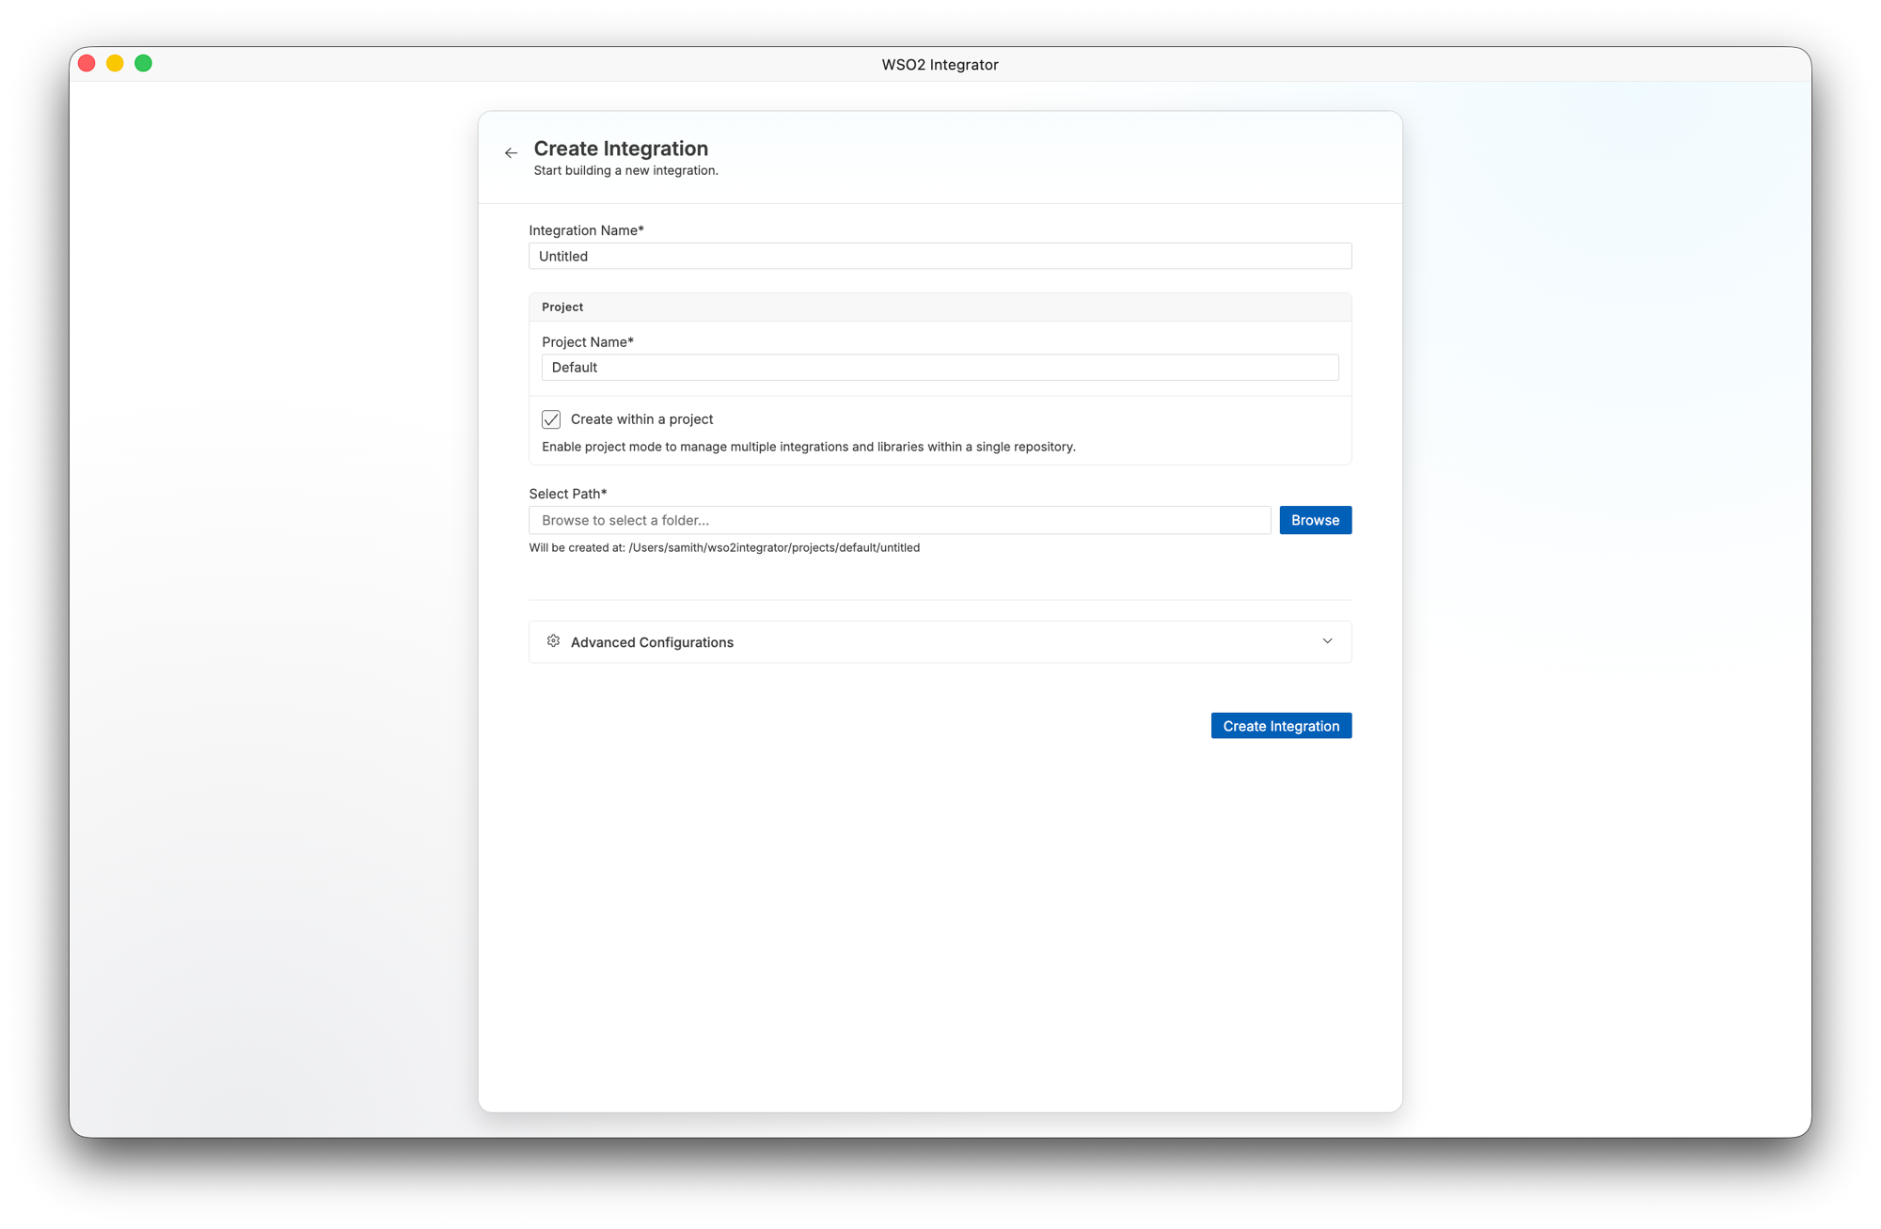Maximize the window with green button

click(143, 63)
